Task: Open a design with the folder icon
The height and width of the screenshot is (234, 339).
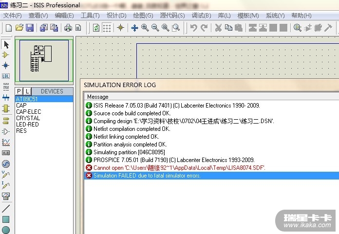Action: coord(19,28)
